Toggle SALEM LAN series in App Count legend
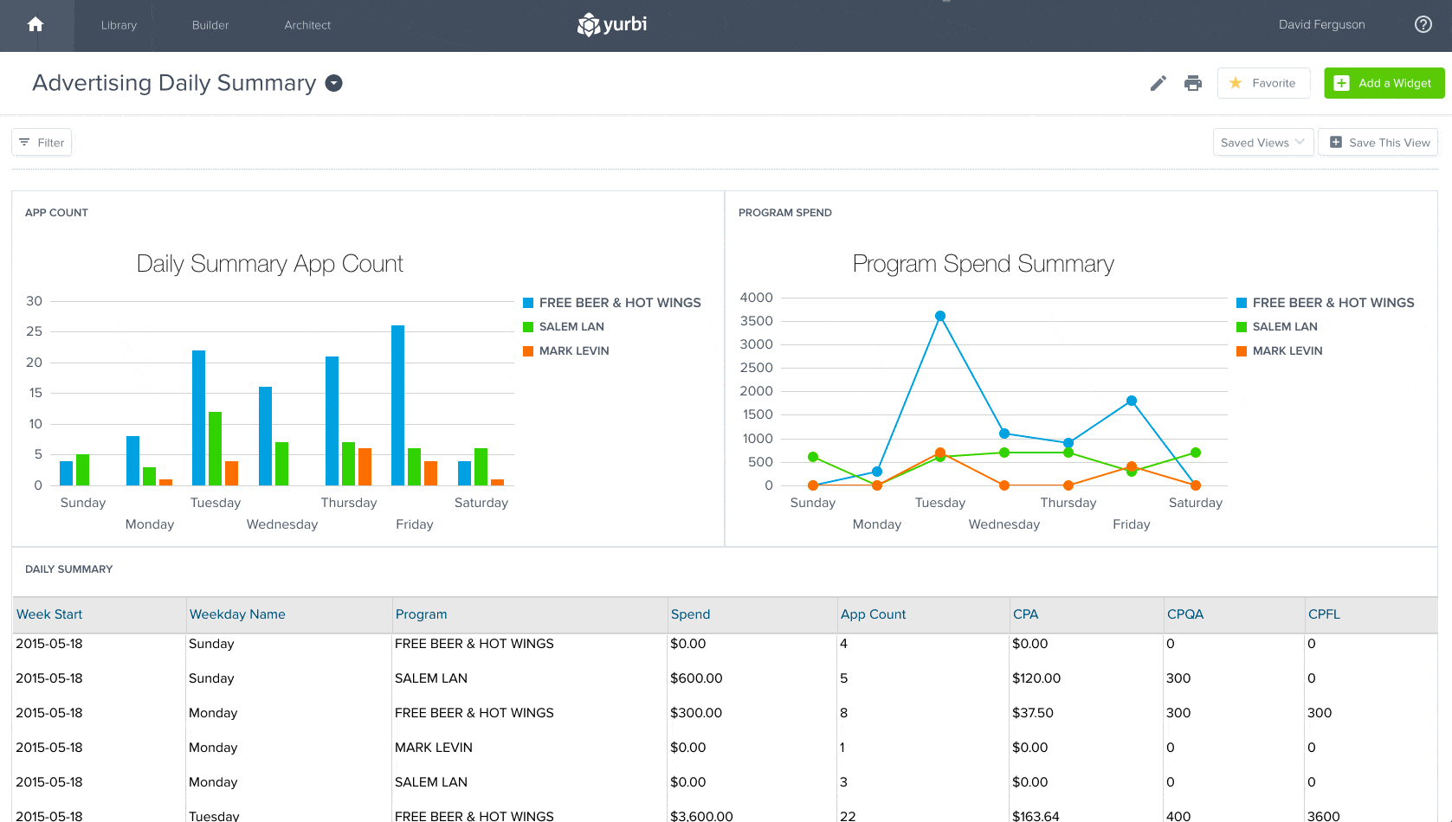The width and height of the screenshot is (1452, 822). tap(571, 326)
